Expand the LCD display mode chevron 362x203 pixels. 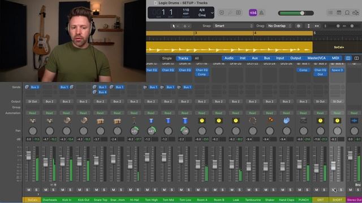[x=212, y=13]
